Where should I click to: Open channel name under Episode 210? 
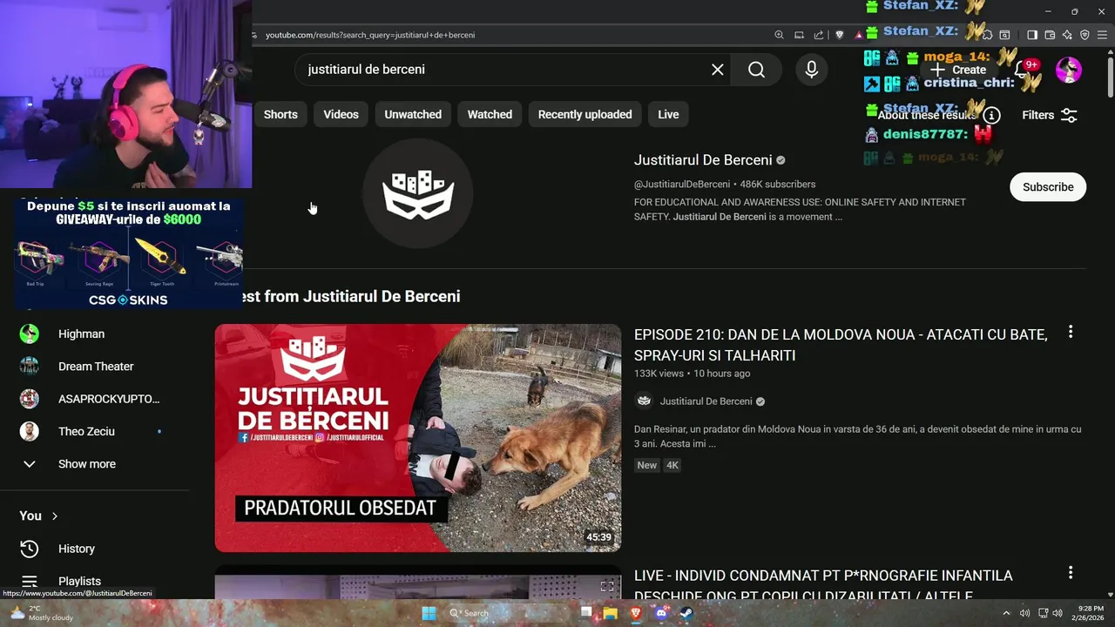(x=706, y=401)
